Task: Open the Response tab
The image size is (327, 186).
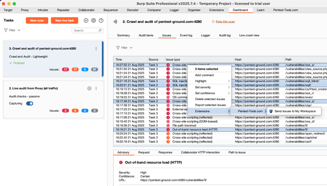Action: point(165,152)
